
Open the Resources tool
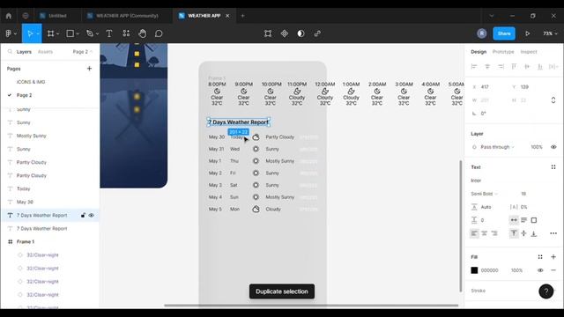click(x=126, y=33)
